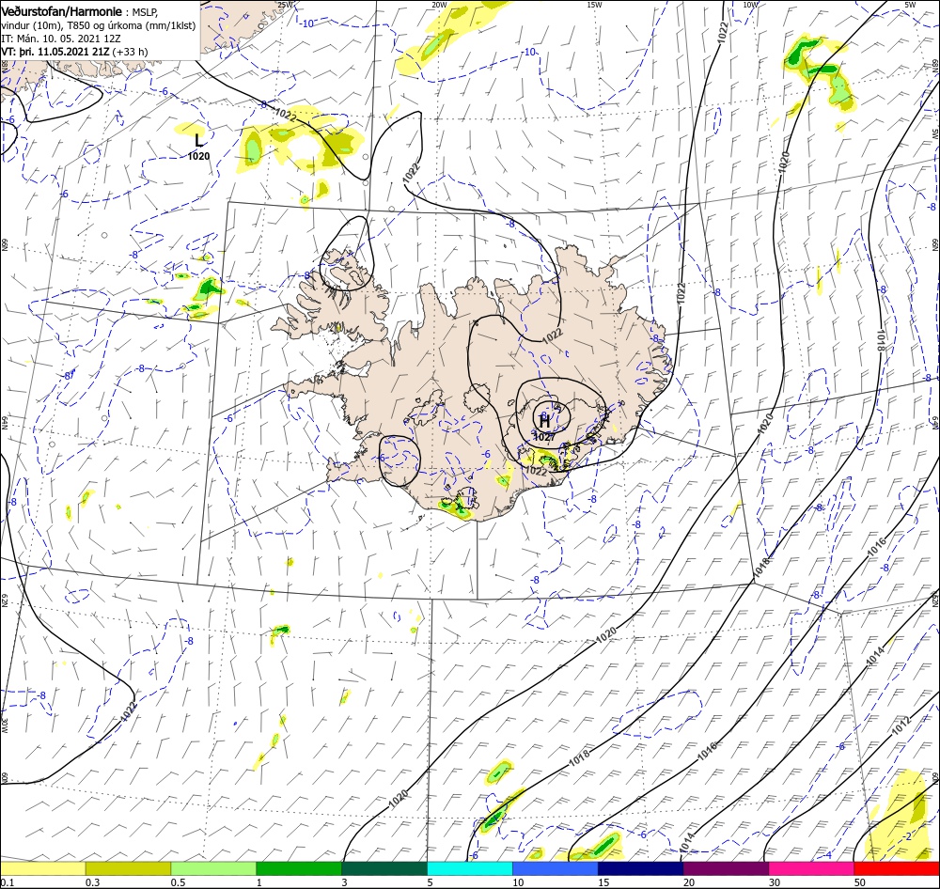The height and width of the screenshot is (889, 940).
Task: Click the 15W longitude label at top
Action: click(595, 4)
